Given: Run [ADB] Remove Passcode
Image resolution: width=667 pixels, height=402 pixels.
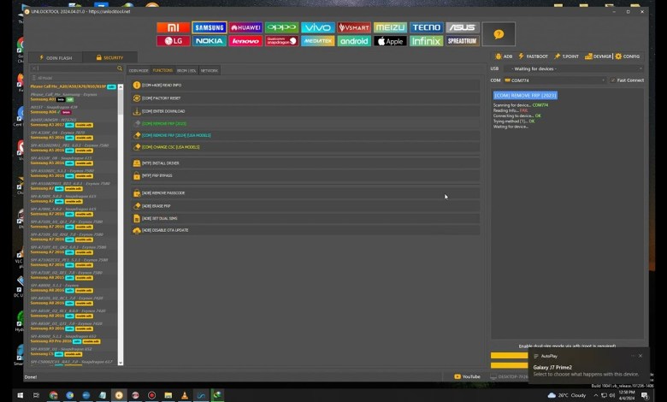Looking at the screenshot, I should tap(305, 193).
